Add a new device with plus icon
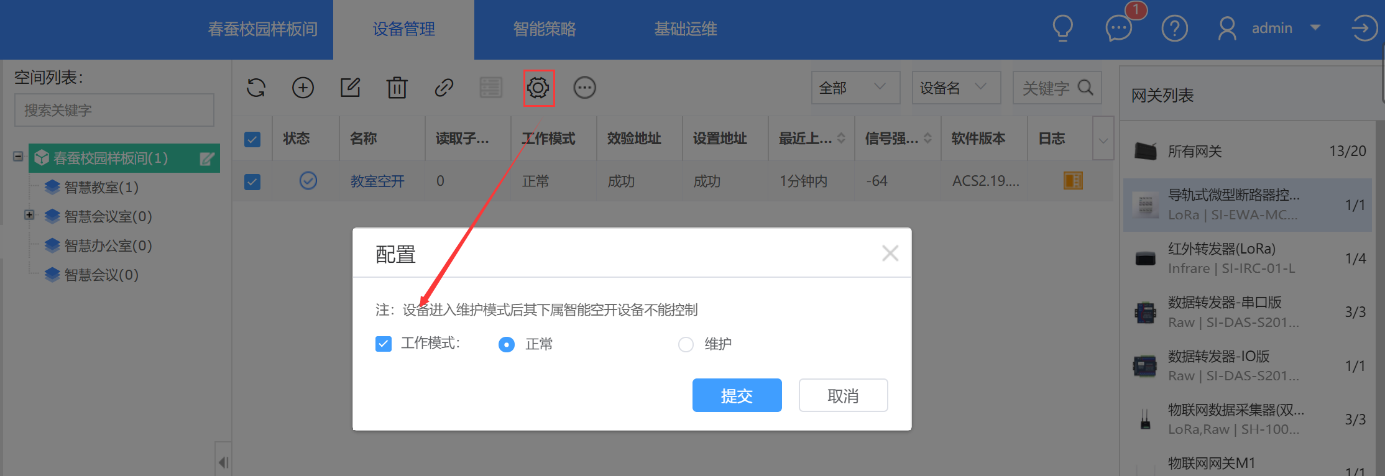The image size is (1385, 476). pyautogui.click(x=303, y=88)
